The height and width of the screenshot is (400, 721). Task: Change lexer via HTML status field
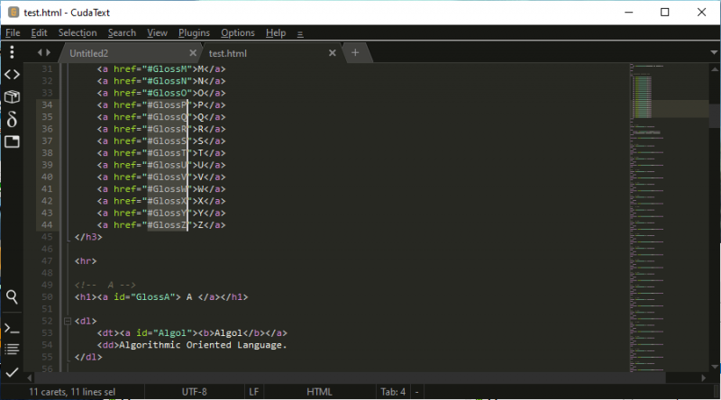[320, 392]
